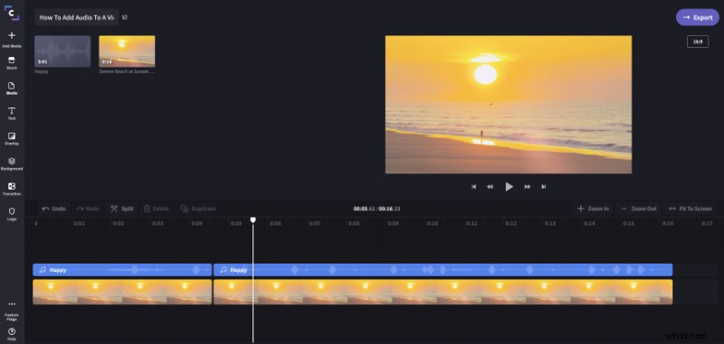The height and width of the screenshot is (344, 724).
Task: Skip to end of video
Action: pyautogui.click(x=544, y=187)
